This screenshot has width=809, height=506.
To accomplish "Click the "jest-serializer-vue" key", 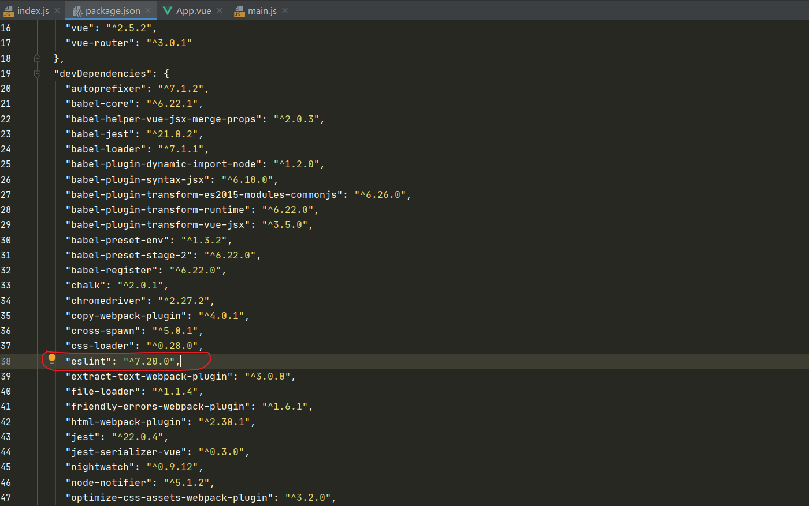I will (x=126, y=452).
